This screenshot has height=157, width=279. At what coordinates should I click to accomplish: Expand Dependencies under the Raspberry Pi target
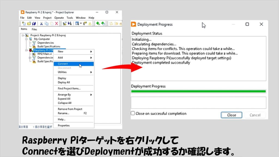coord(30,58)
